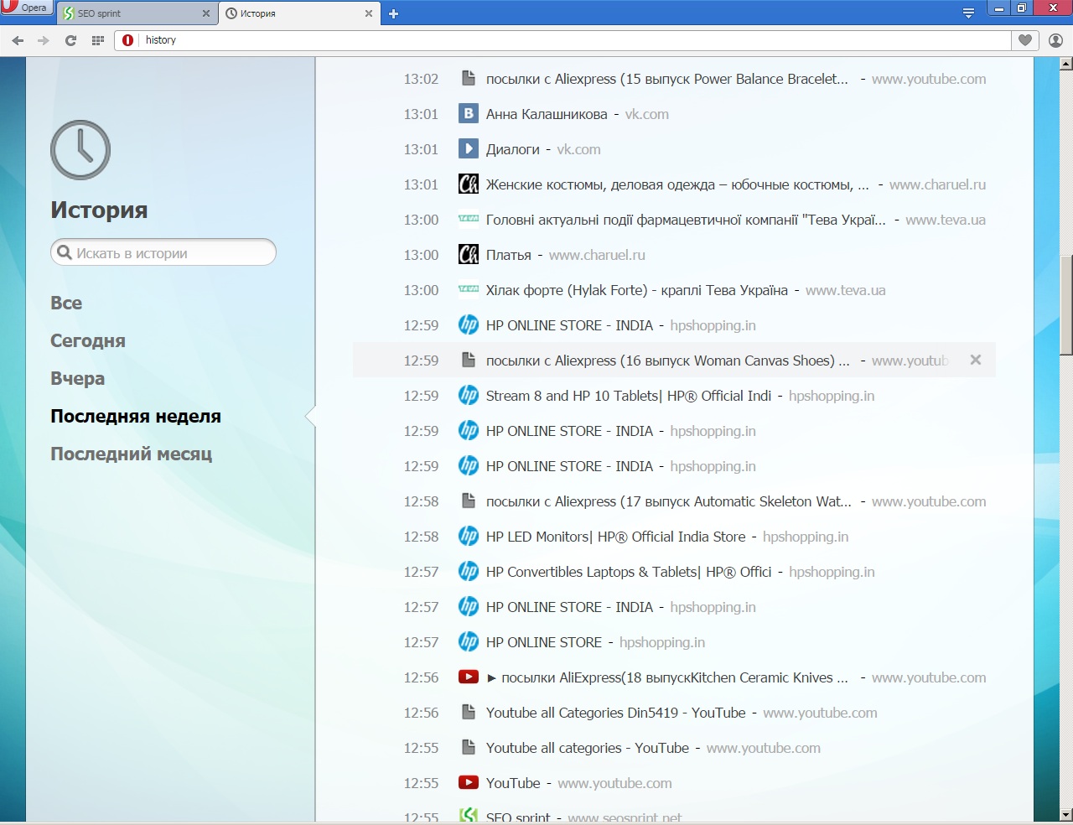
Task: Click the scrollbar up arrow
Action: coord(1066,64)
